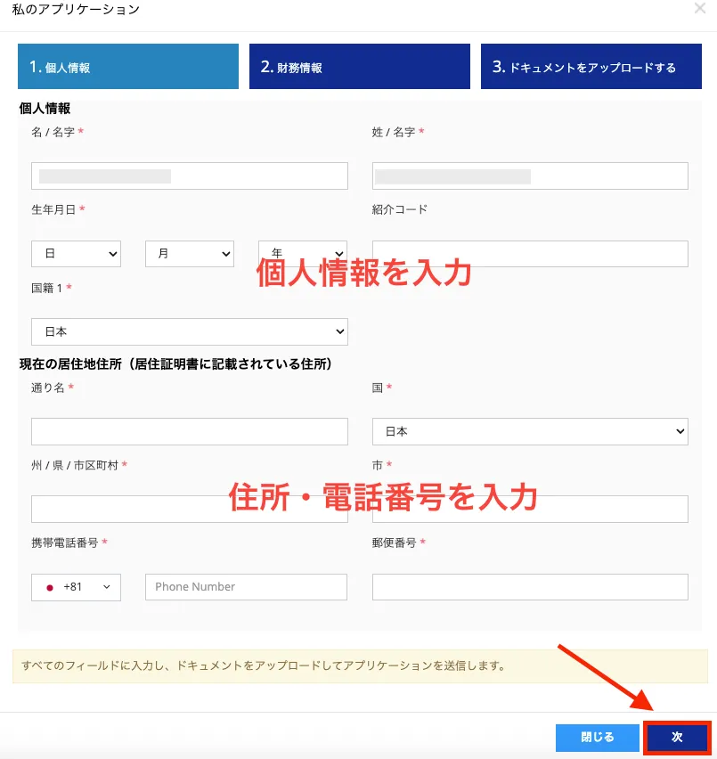Open the 日 day dropdown
The height and width of the screenshot is (759, 717).
click(x=76, y=253)
